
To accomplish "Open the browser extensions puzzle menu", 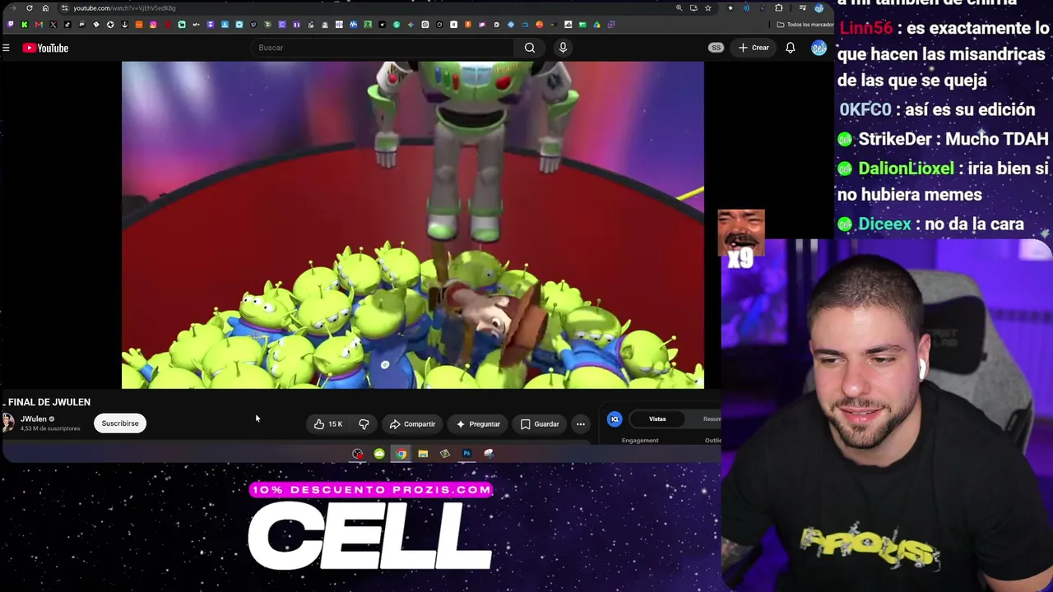I will click(778, 8).
